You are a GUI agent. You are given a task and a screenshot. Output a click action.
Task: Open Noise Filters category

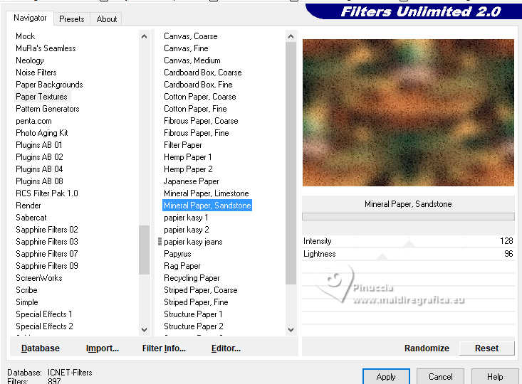click(36, 73)
